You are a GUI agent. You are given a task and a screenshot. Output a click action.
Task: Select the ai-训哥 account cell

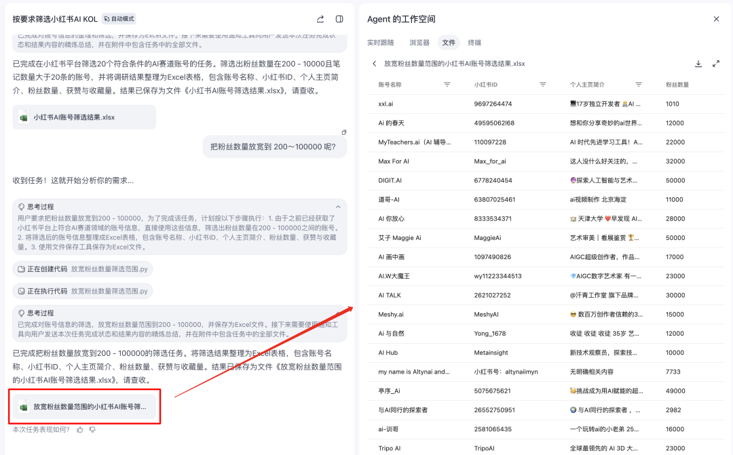click(x=388, y=429)
